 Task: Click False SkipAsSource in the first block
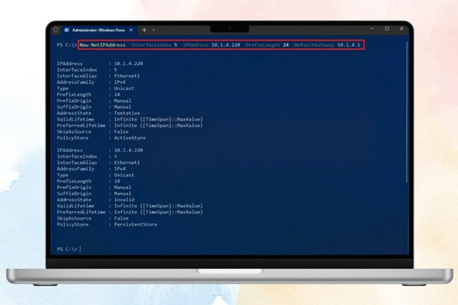coord(121,132)
